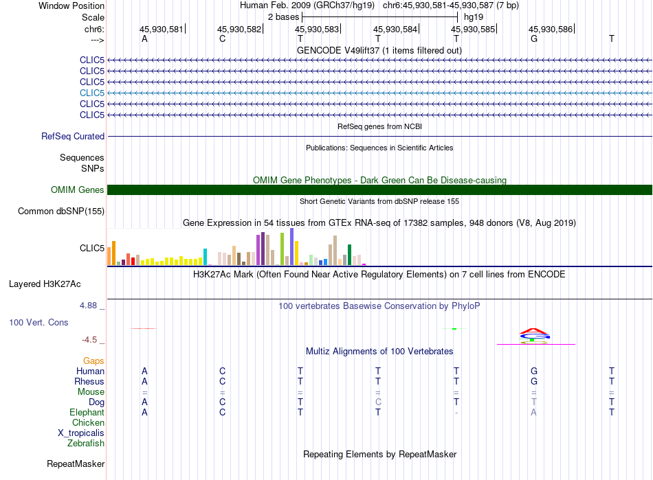This screenshot has height=480, width=653.
Task: Click the 45,930,583 position on the ruler
Action: pyautogui.click(x=317, y=30)
